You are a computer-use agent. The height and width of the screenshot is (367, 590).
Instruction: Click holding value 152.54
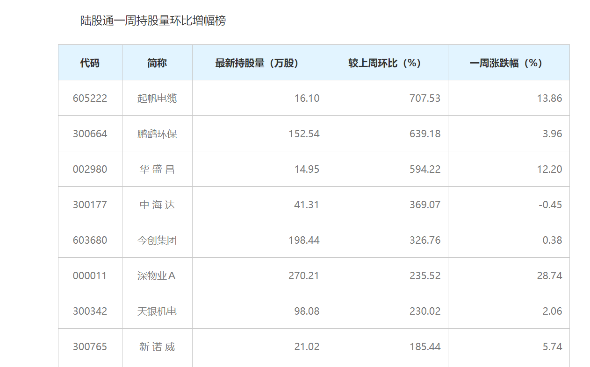(304, 134)
